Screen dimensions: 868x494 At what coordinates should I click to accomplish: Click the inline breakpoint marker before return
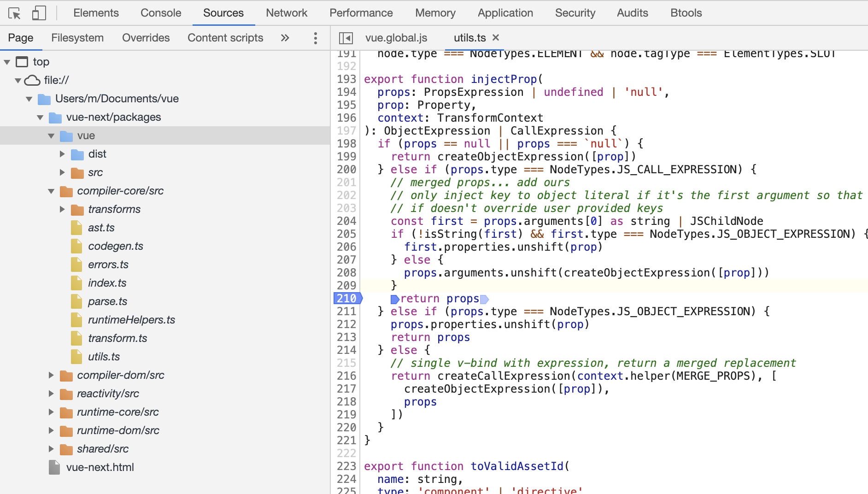(x=395, y=299)
